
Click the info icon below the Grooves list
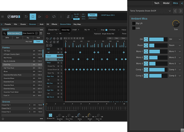coord(3,119)
